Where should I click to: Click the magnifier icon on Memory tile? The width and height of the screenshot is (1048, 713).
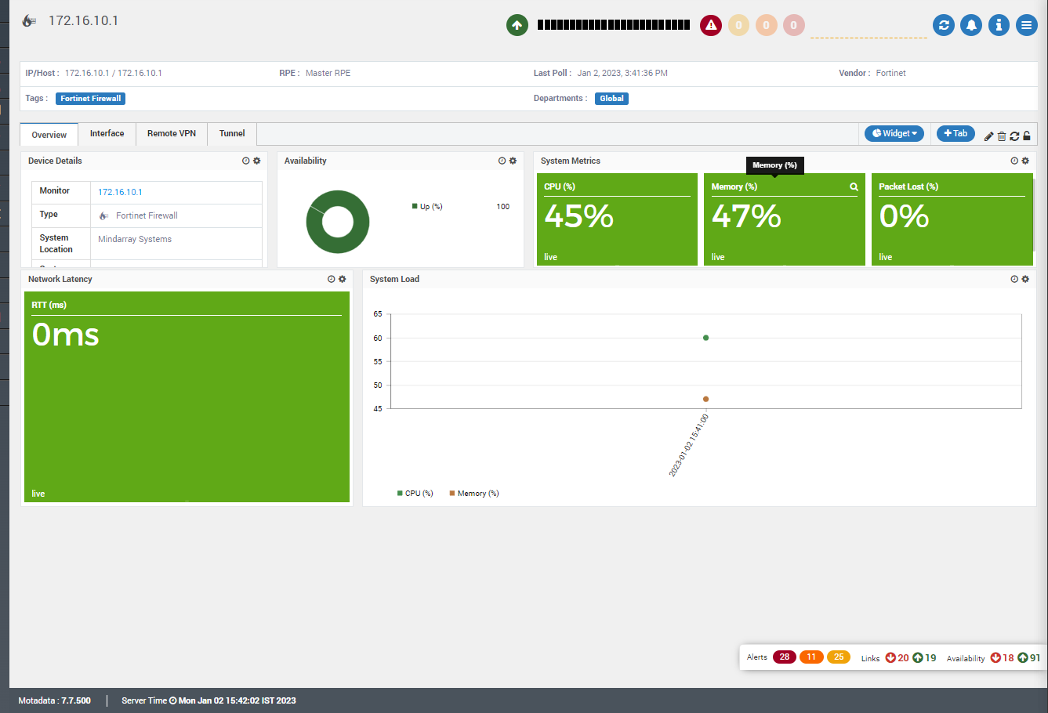pos(854,186)
